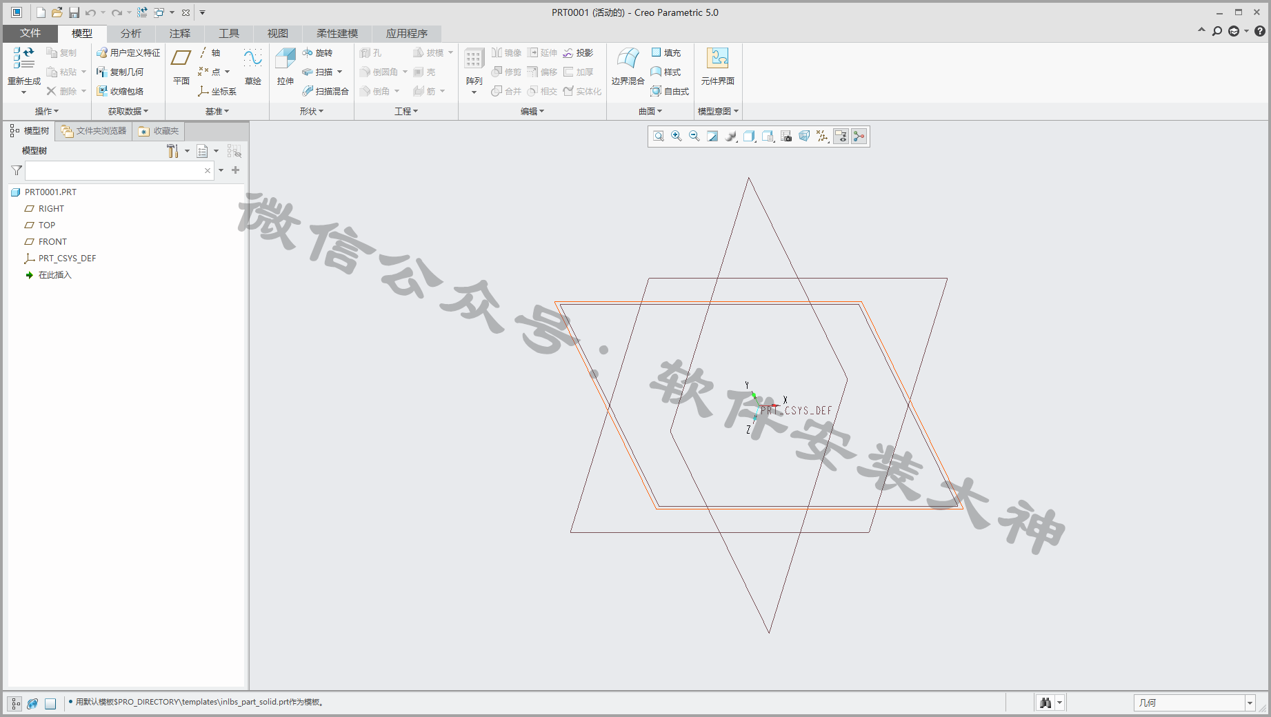Choose the Fill (填充) surface tool
The width and height of the screenshot is (1271, 717).
click(x=666, y=52)
